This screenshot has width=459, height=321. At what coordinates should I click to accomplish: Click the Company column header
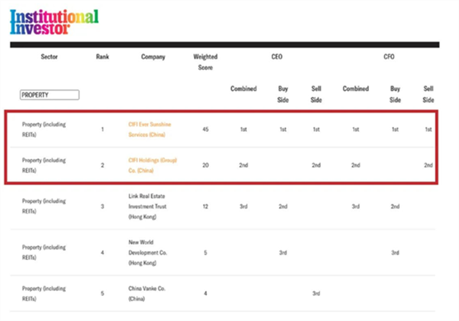(153, 57)
